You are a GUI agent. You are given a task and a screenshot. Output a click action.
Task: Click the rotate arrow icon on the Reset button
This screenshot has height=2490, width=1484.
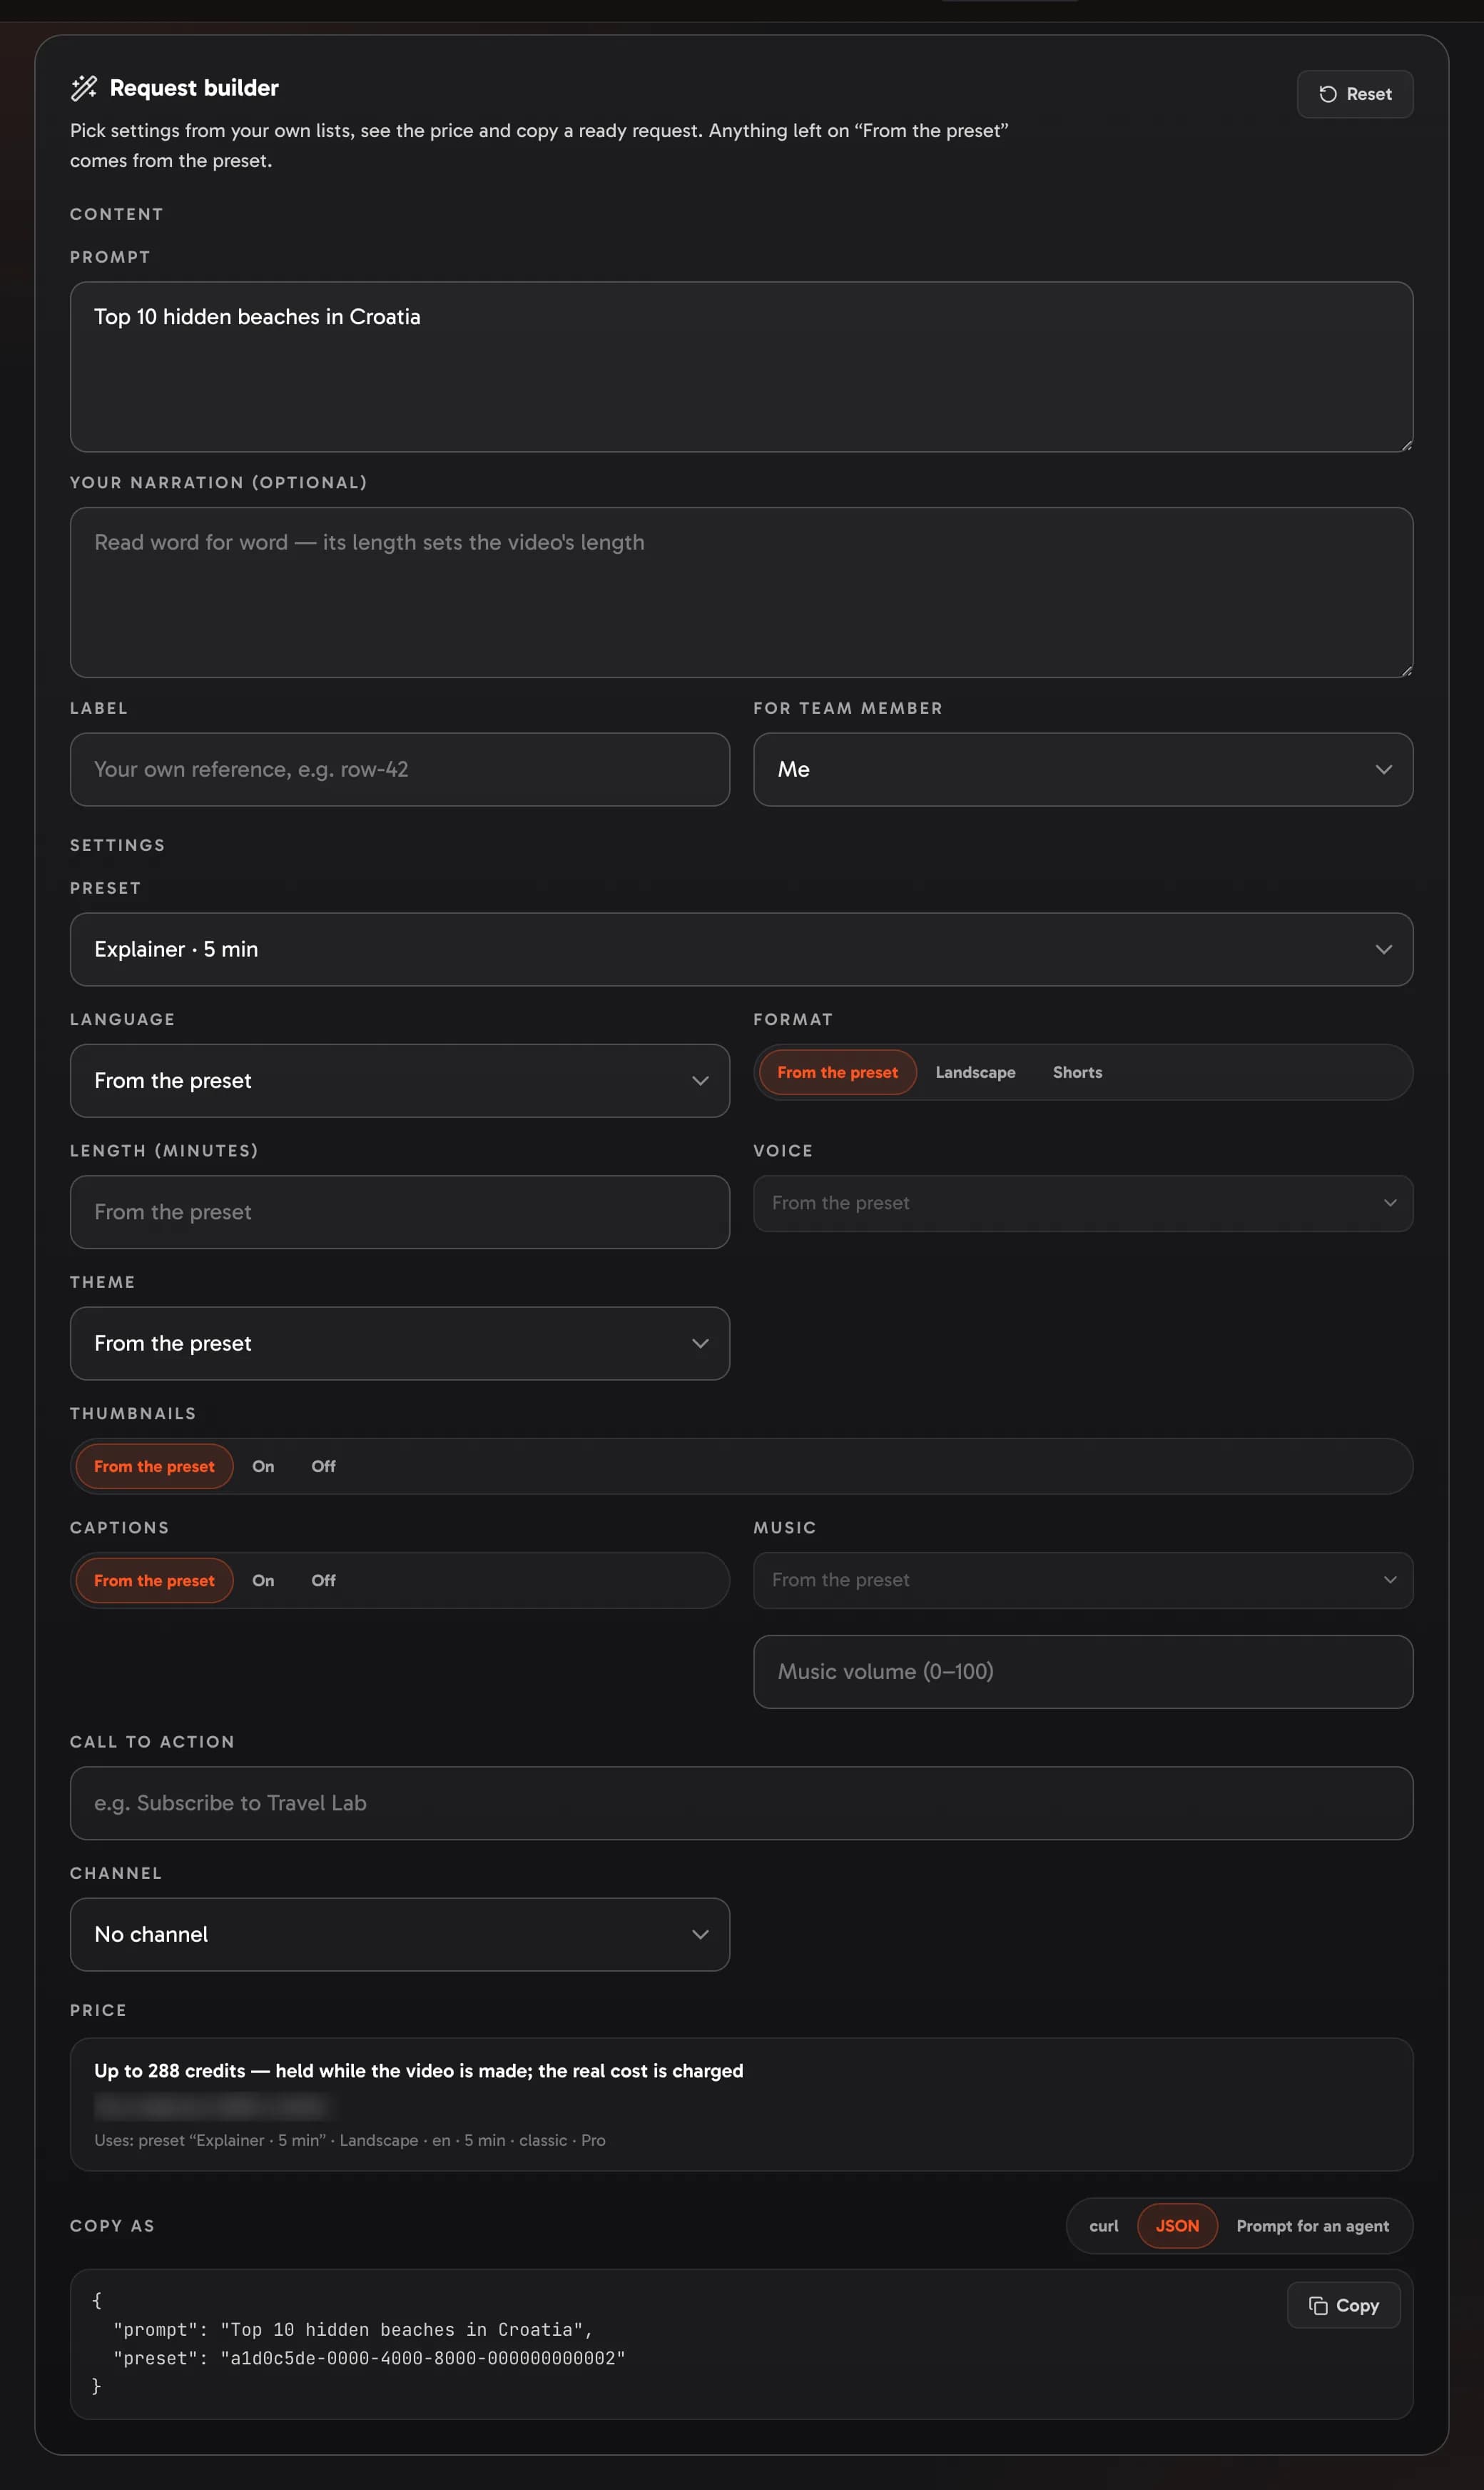pos(1327,94)
